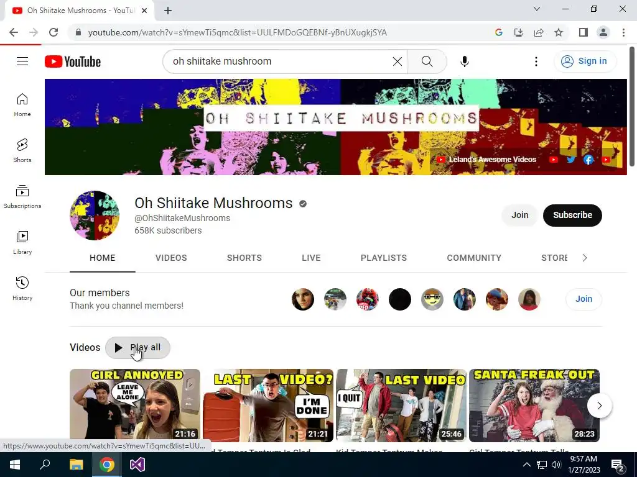Screen dimensions: 637x477
Task: Open the LAST VIDEO? I'M DONE thumbnail
Action: tap(268, 405)
